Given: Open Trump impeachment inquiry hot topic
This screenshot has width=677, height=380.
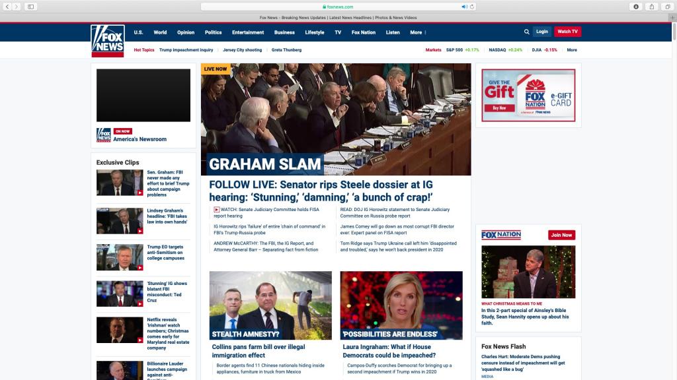Looking at the screenshot, I should [186, 50].
